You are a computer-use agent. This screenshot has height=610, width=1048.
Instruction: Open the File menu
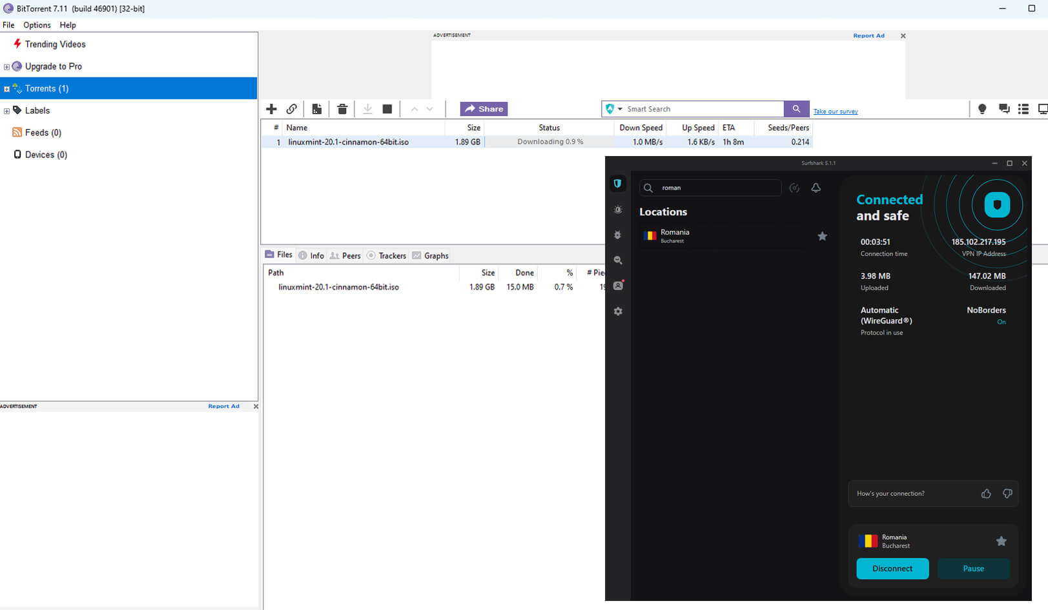[8, 25]
